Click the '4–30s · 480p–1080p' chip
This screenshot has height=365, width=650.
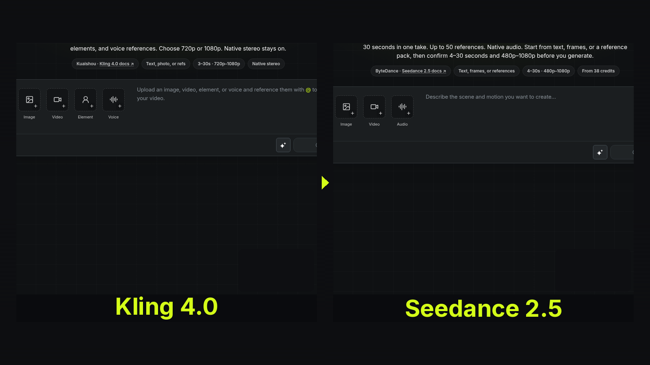point(548,71)
